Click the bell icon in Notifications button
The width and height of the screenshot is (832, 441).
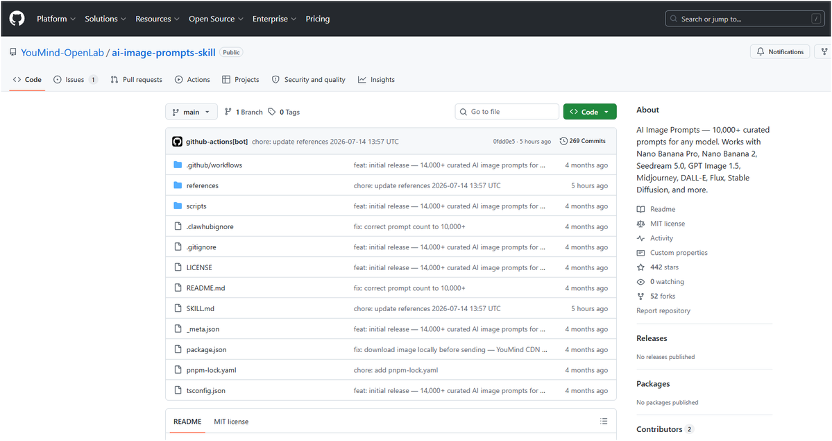coord(761,51)
